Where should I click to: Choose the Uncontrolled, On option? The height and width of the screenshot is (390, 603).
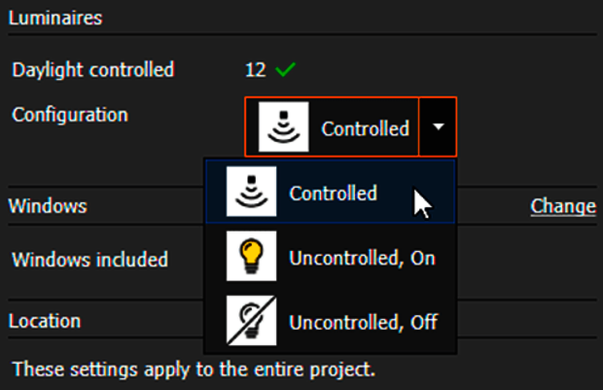362,258
